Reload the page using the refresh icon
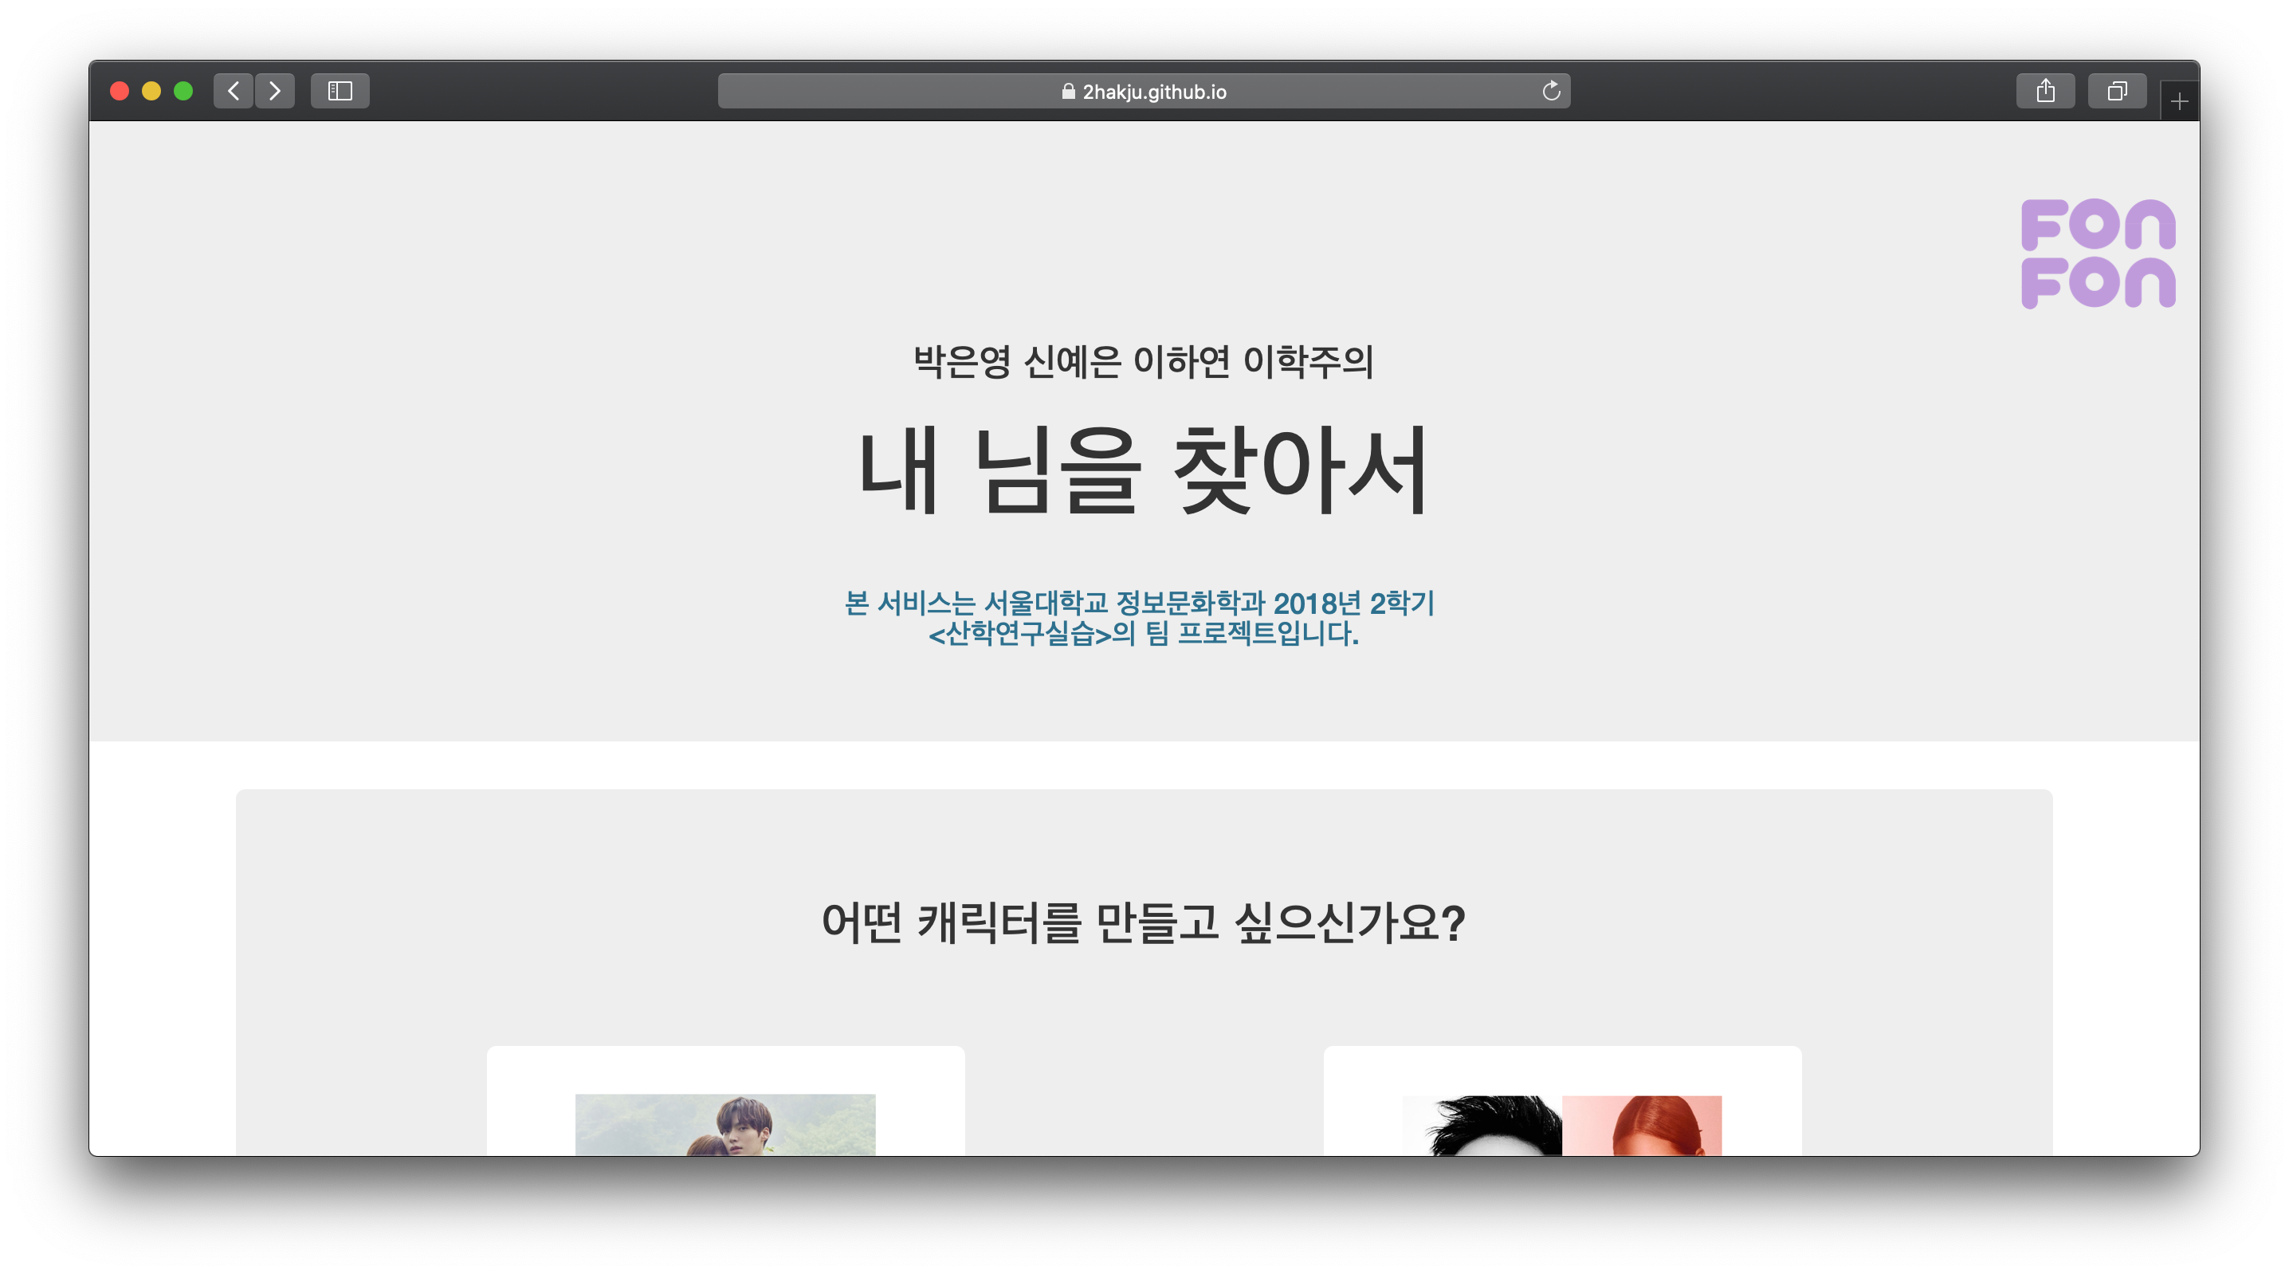2289x1274 pixels. coord(1551,91)
